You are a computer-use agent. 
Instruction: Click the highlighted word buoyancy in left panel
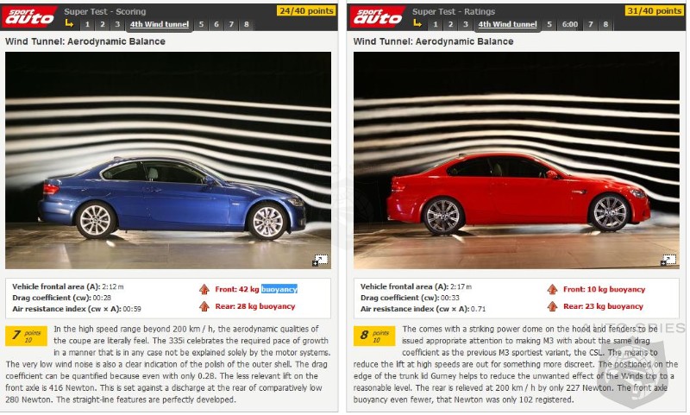(279, 289)
